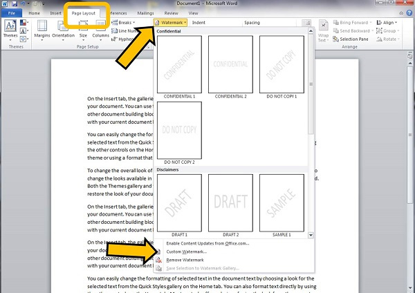Select the CONFIDENTIAL 1 watermark thumbnail

179,66
